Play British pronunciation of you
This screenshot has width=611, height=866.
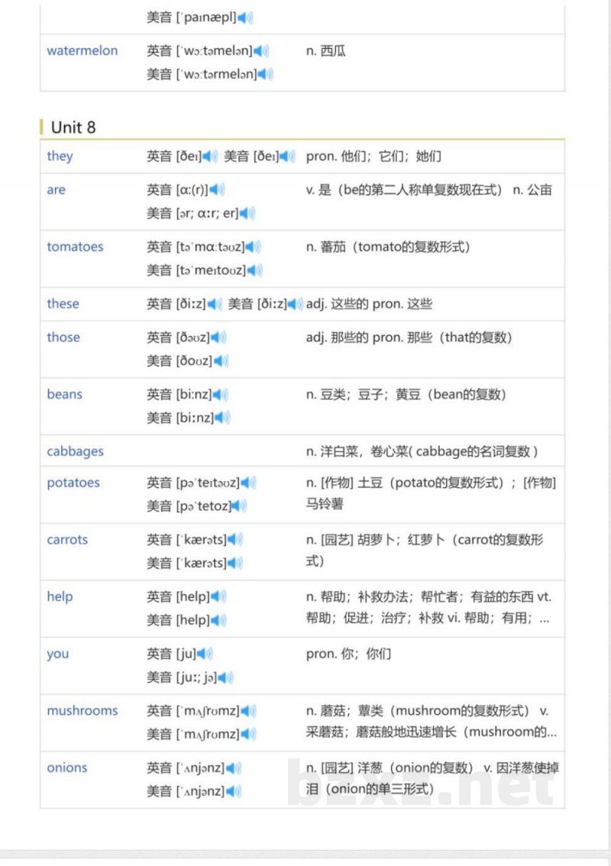tap(205, 654)
